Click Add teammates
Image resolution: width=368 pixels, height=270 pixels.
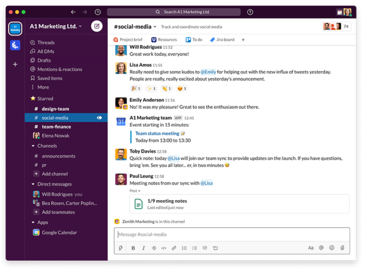[x=54, y=212]
